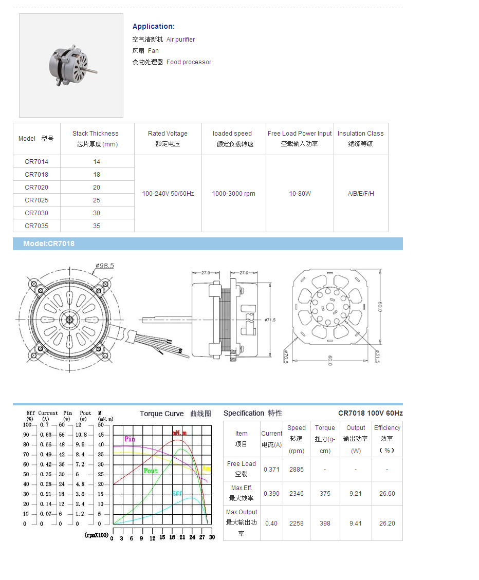Click the "1000-3000 rpm" speed value
479x580 pixels.
pos(233,194)
